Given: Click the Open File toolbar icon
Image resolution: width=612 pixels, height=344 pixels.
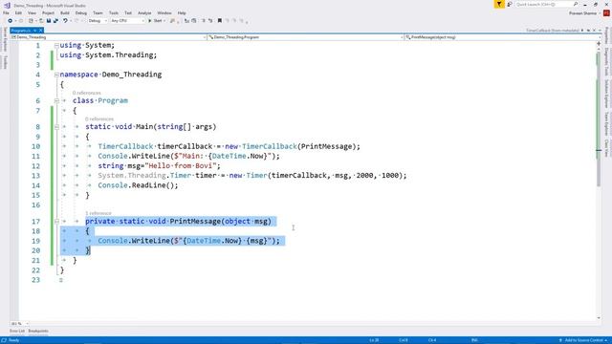Looking at the screenshot, I should (x=41, y=21).
